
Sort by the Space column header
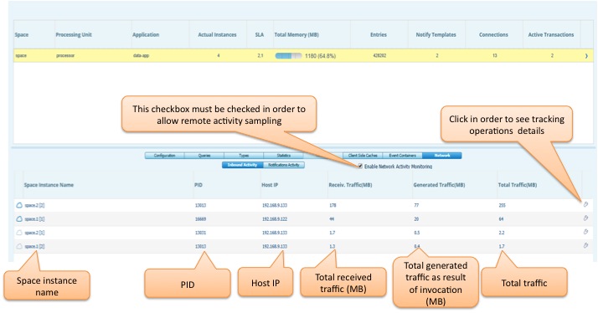pyautogui.click(x=22, y=34)
